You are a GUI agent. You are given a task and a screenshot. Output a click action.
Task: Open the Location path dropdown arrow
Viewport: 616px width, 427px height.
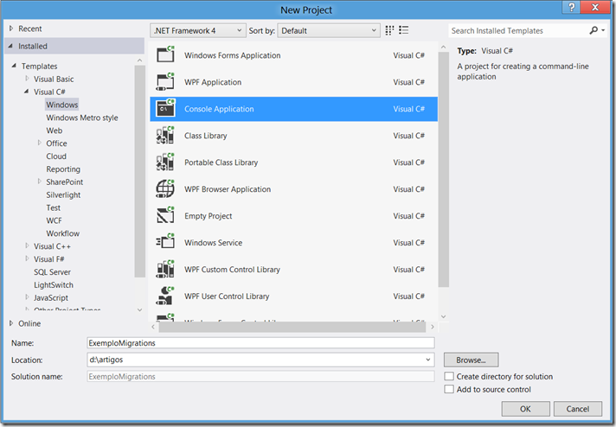click(427, 360)
